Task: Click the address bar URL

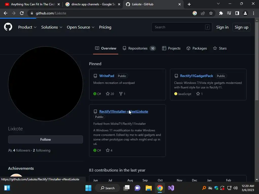Action: [51, 13]
